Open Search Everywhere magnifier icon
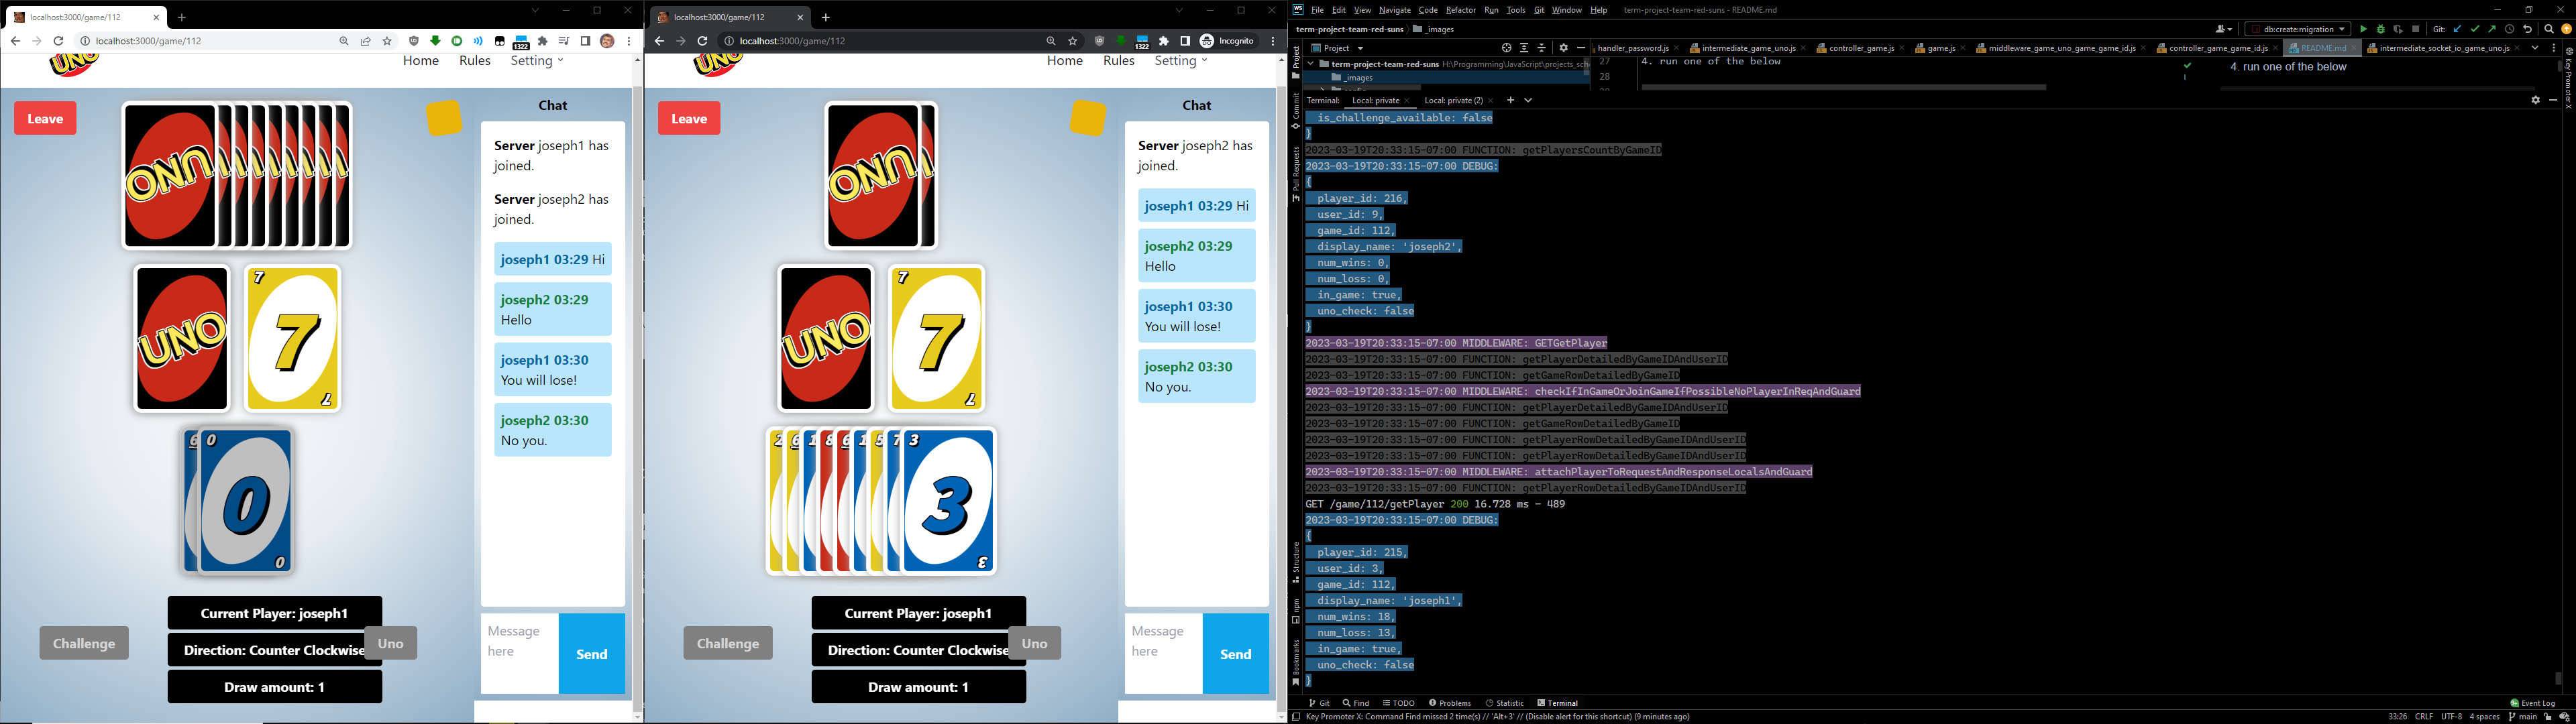Viewport: 2576px width, 724px height. (x=2549, y=29)
